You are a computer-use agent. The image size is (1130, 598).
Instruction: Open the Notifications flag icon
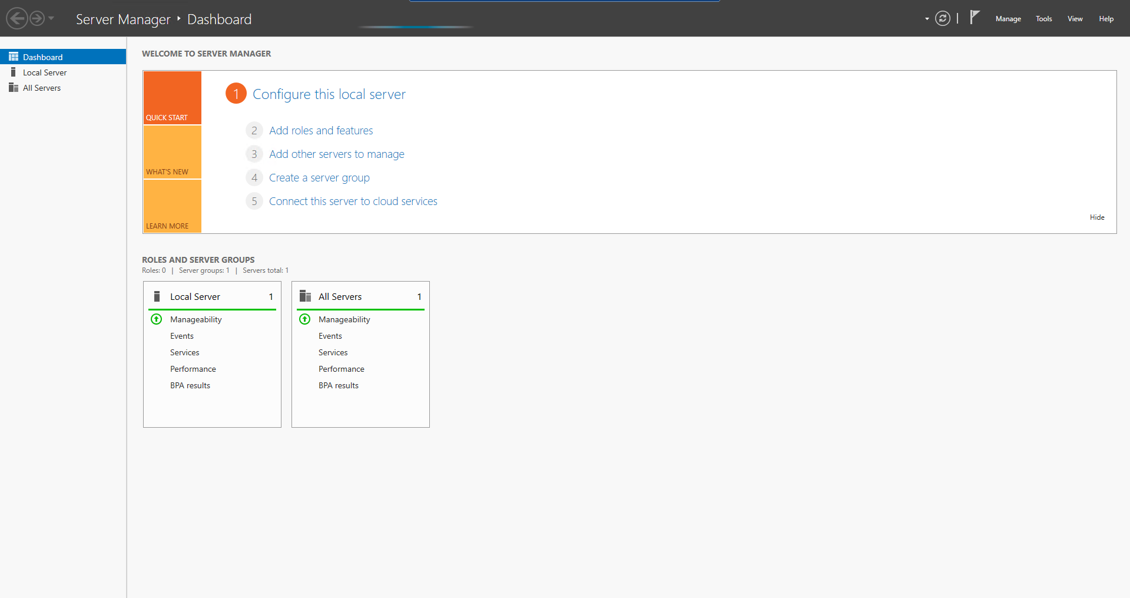(x=975, y=17)
